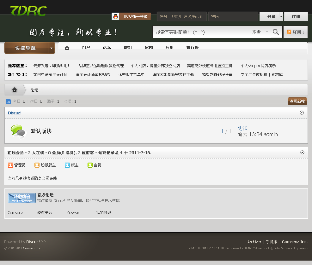This screenshot has height=265, width=312.
Task: Open the 淘宝SDK最新安装包下载 link
Action: 173,75
